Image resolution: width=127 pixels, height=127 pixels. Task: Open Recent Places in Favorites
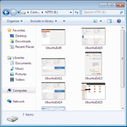coord(25,47)
